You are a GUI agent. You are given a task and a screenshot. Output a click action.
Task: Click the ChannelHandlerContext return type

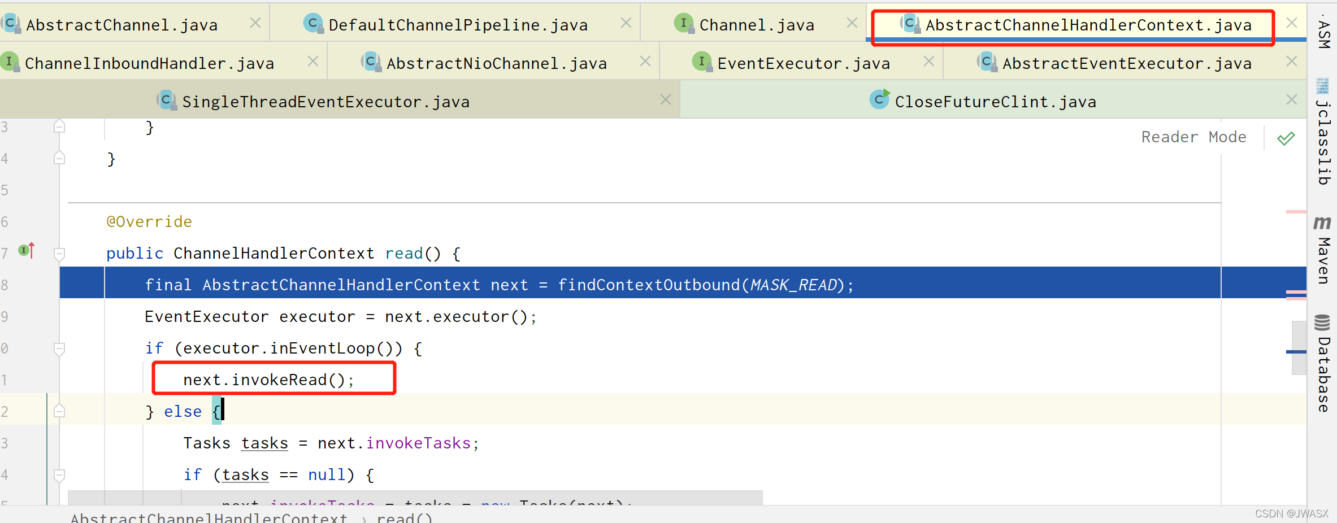[274, 253]
